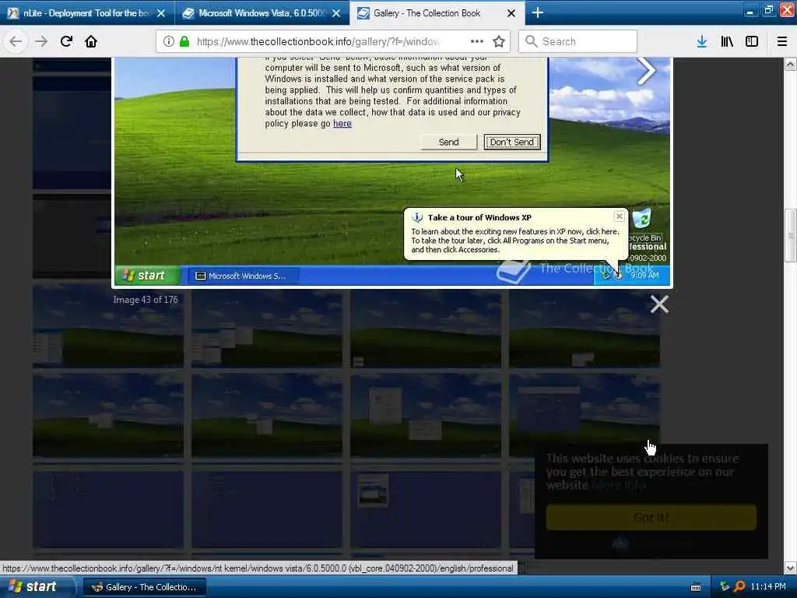
Task: Open a new tab with plus
Action: click(x=538, y=12)
